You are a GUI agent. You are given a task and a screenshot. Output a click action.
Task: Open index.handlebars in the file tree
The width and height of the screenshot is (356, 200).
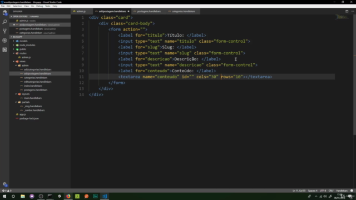tap(33, 86)
